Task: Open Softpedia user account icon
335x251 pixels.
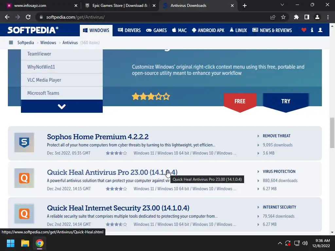Action: (320, 30)
